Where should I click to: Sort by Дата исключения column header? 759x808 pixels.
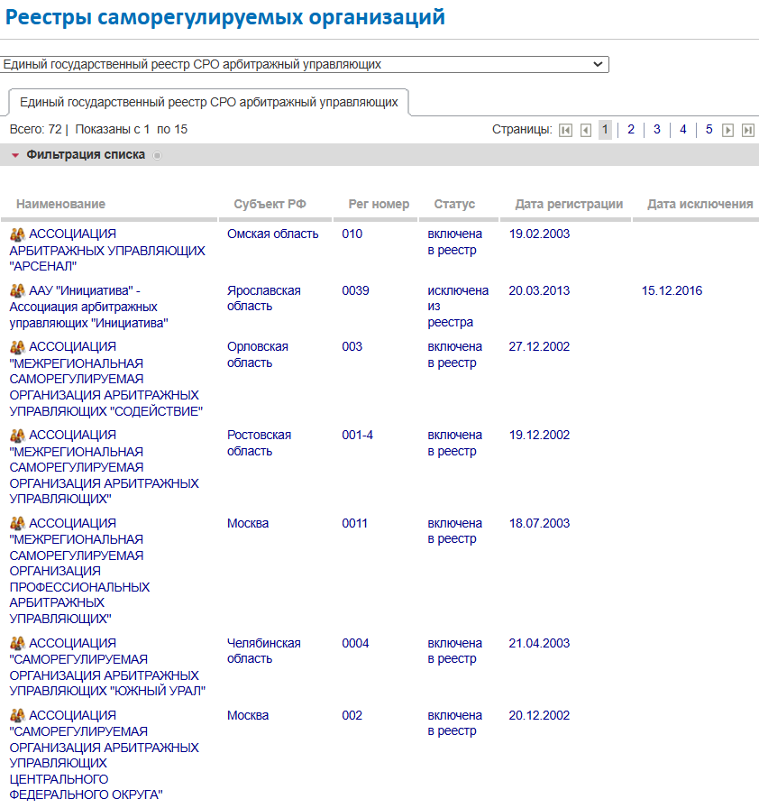pyautogui.click(x=700, y=204)
